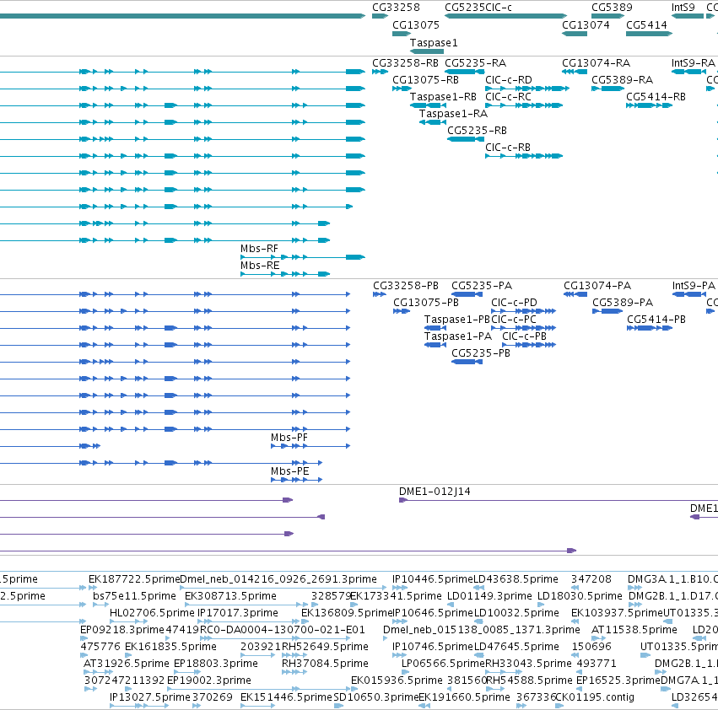Select EST label IP13027.5prime
This screenshot has width=718, height=710.
point(150,698)
